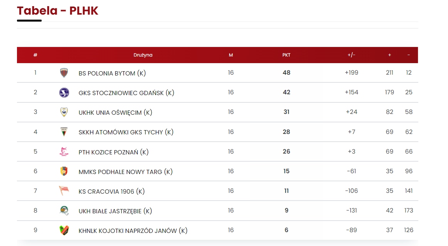Click the Atomówki GKS Tychy team logo
The width and height of the screenshot is (448, 246).
(x=64, y=132)
